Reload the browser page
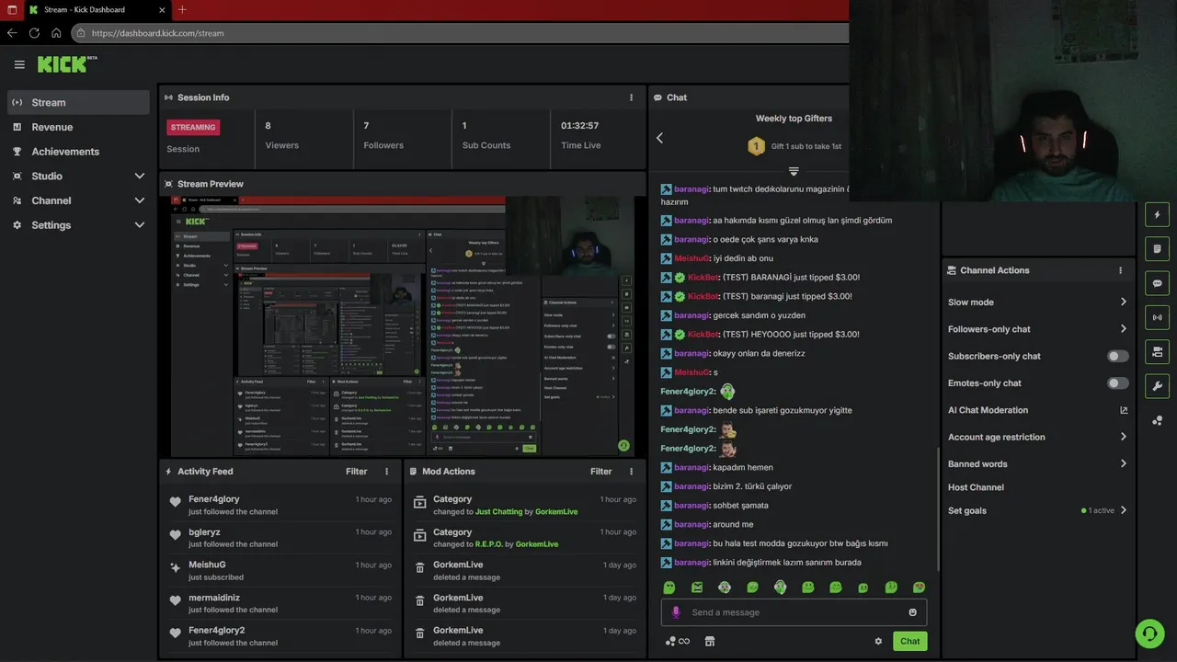Viewport: 1177px width, 662px height. pyautogui.click(x=34, y=33)
